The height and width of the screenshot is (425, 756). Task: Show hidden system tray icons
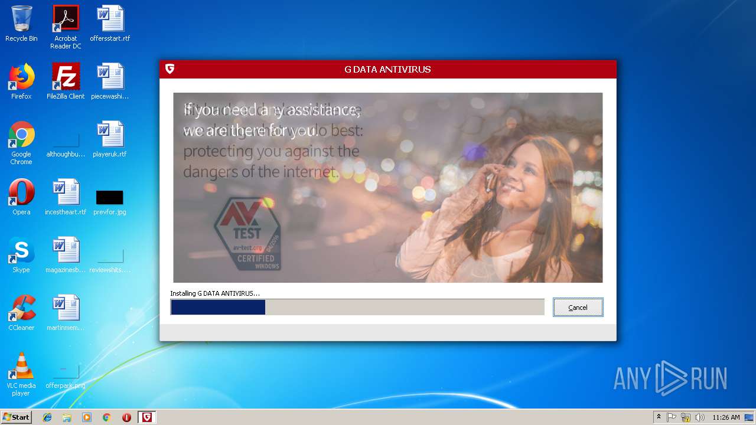coord(659,417)
